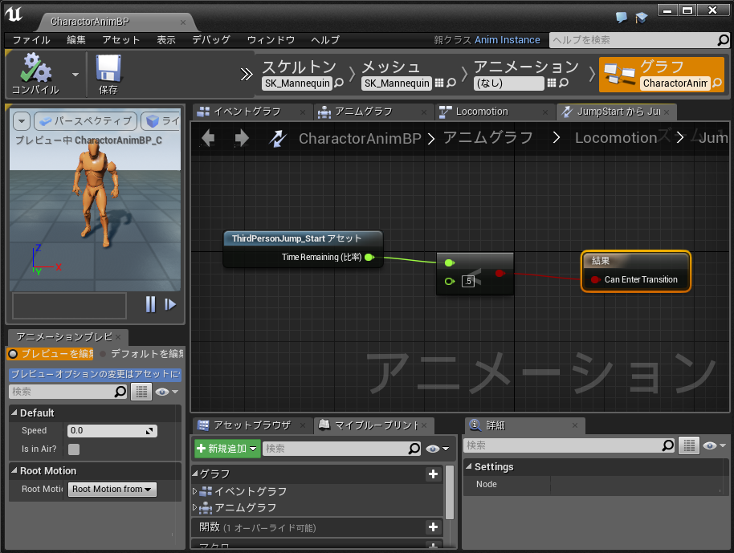This screenshot has width=734, height=553.
Task: Open the Compile options dropdown arrow
Action: 75,75
